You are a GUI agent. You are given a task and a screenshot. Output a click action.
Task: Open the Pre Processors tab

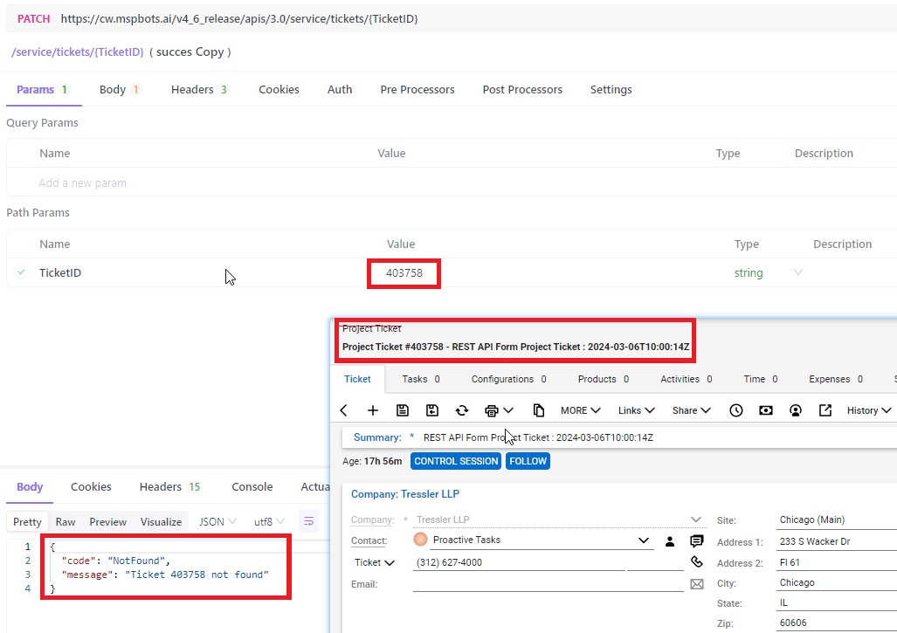417,89
